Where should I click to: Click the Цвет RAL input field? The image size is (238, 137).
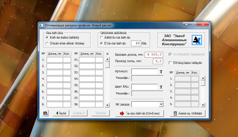144,87
